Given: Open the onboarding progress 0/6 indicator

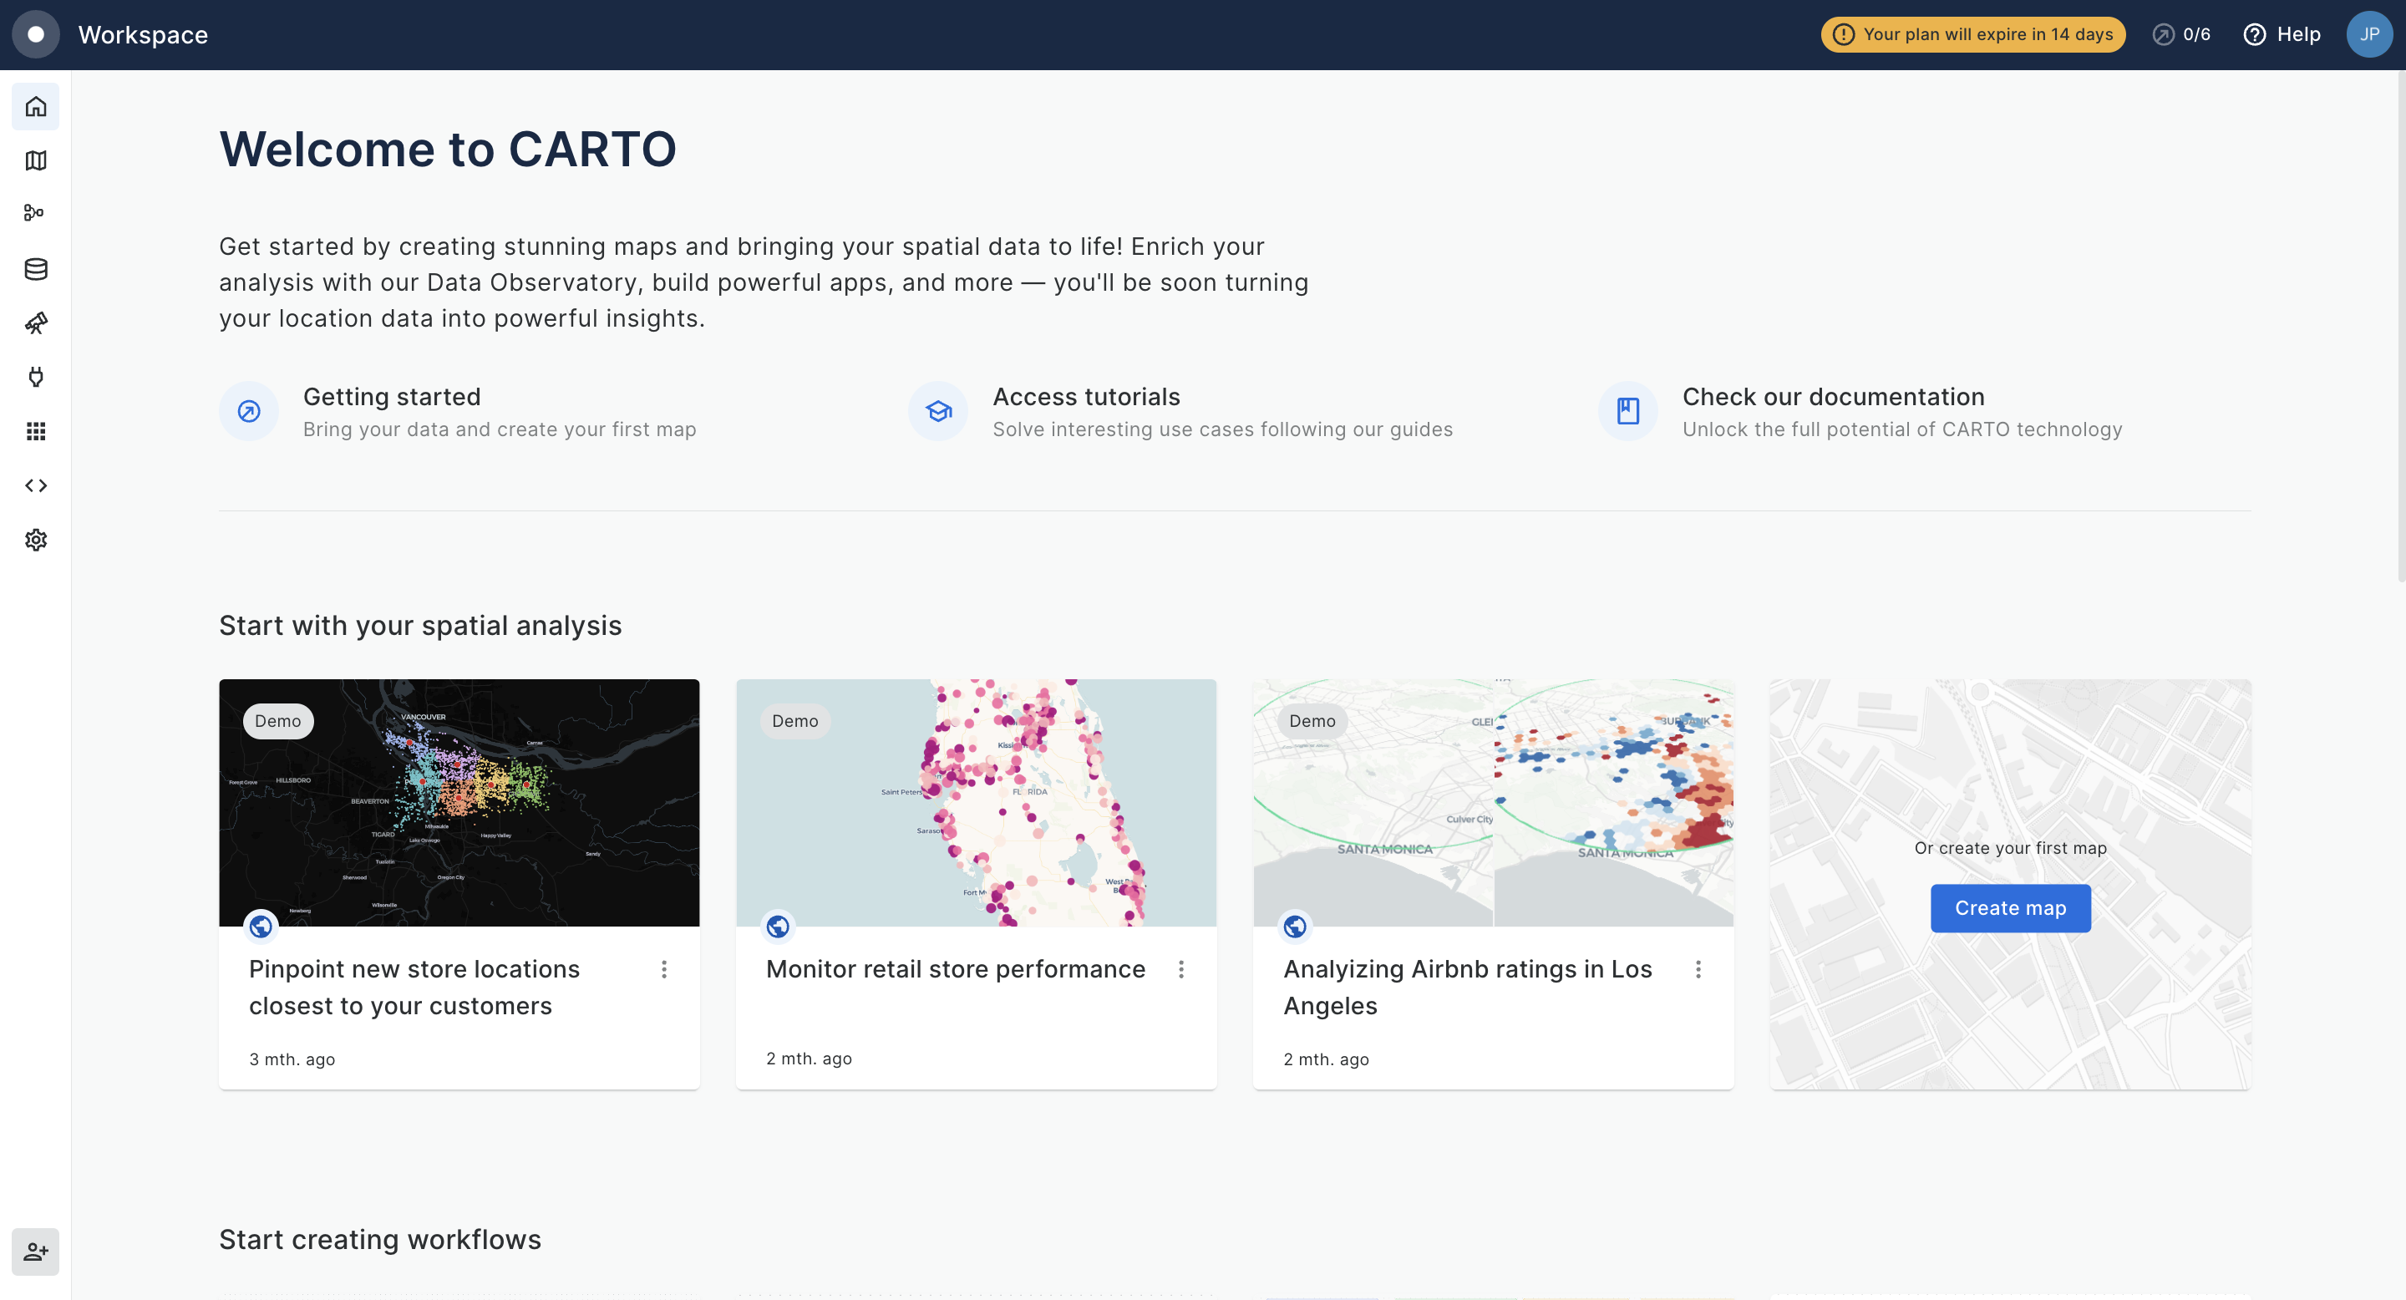Looking at the screenshot, I should [x=2181, y=34].
